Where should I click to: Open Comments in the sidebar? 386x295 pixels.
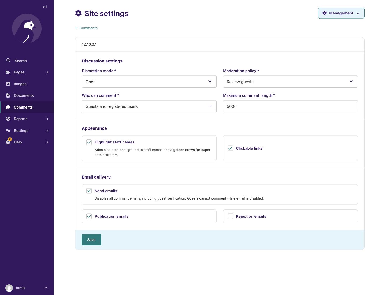(x=27, y=107)
